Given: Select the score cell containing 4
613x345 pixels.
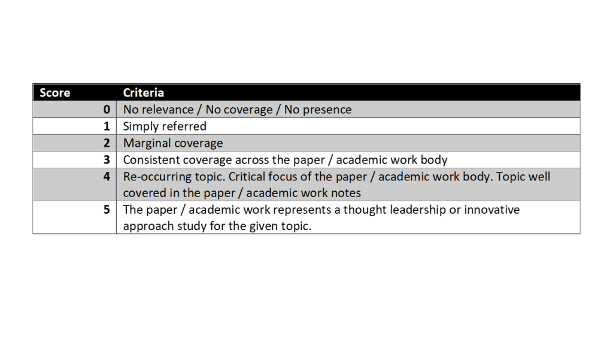Looking at the screenshot, I should point(107,177).
